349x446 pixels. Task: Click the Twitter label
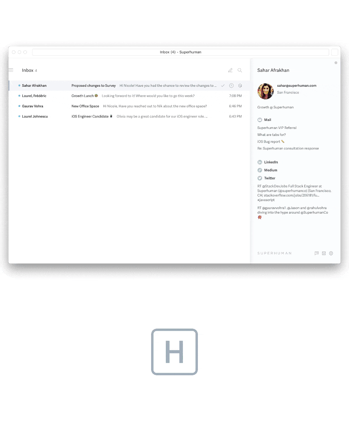pos(269,178)
